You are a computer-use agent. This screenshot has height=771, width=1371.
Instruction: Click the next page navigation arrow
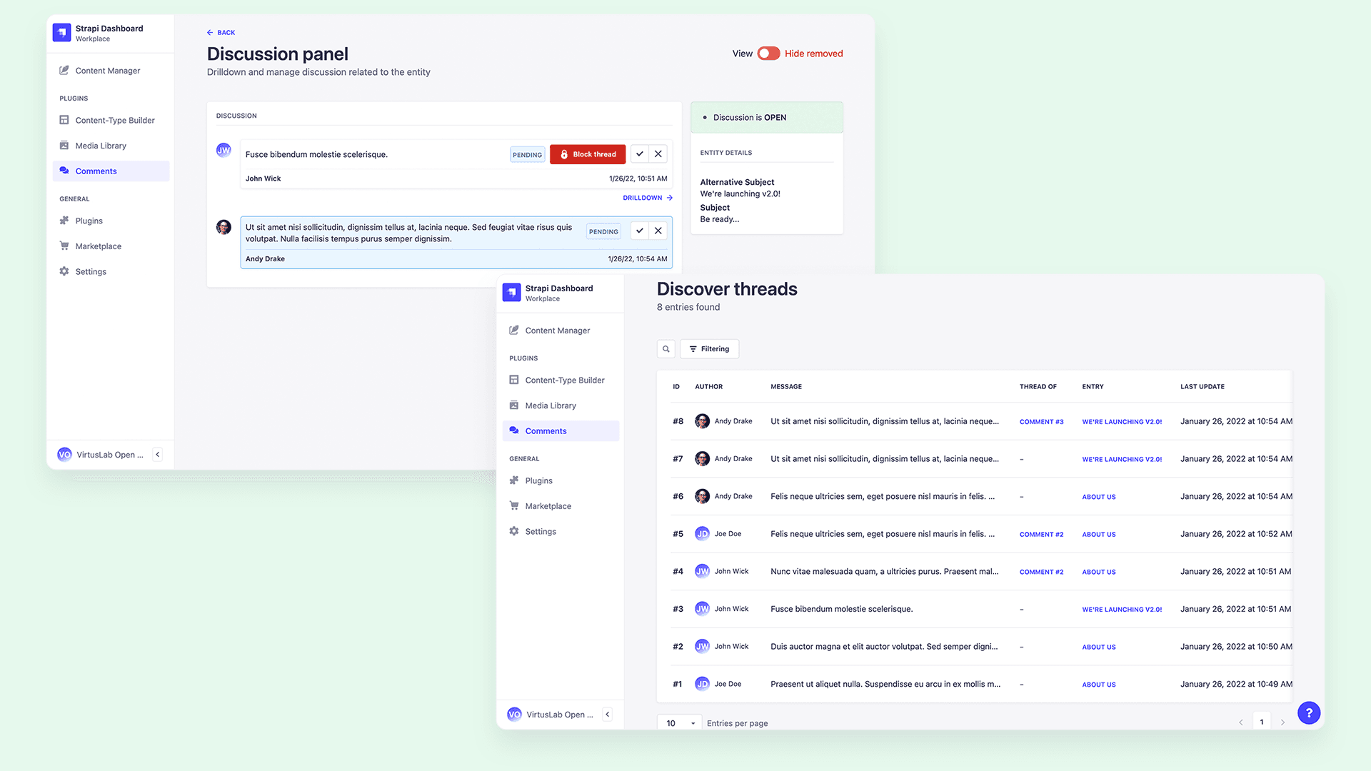pos(1282,722)
